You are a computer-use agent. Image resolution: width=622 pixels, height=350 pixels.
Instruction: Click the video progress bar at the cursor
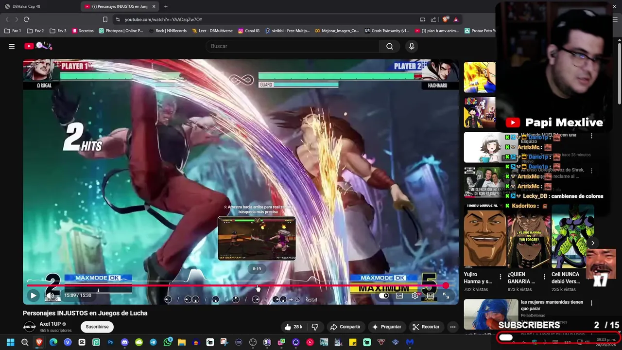click(x=258, y=286)
